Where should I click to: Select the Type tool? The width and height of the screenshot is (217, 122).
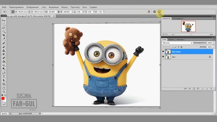pos(4,77)
